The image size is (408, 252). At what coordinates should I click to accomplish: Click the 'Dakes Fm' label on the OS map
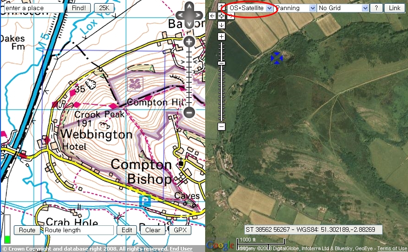(x=12, y=43)
